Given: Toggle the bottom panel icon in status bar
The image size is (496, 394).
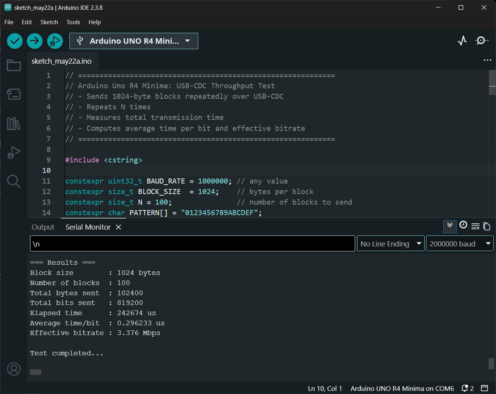Looking at the screenshot, I should [485, 388].
